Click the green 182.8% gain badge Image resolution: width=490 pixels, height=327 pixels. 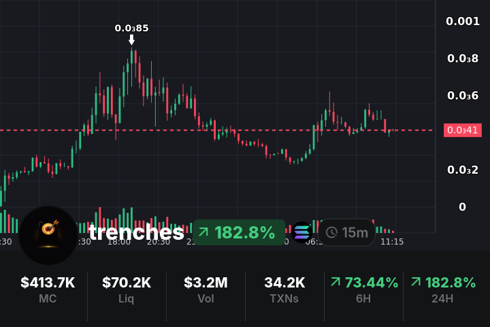pyautogui.click(x=239, y=233)
